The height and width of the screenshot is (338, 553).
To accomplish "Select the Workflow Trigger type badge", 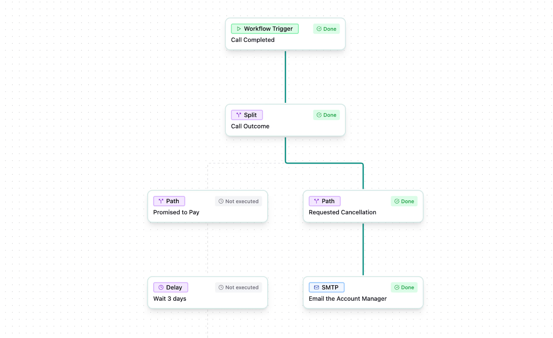I will 265,29.
